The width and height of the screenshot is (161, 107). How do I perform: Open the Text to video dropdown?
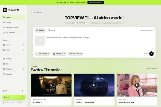pos(42,53)
